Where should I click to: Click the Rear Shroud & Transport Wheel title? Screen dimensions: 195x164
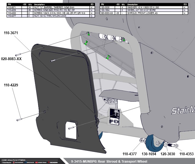tap(109, 161)
